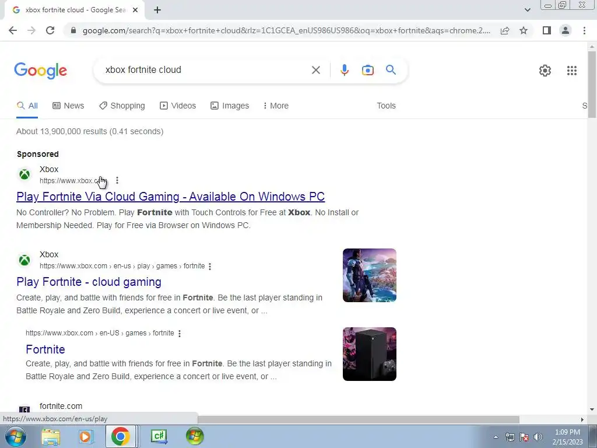Click the Fortnite character thumbnail image
Viewport: 597px width, 448px height.
369,275
